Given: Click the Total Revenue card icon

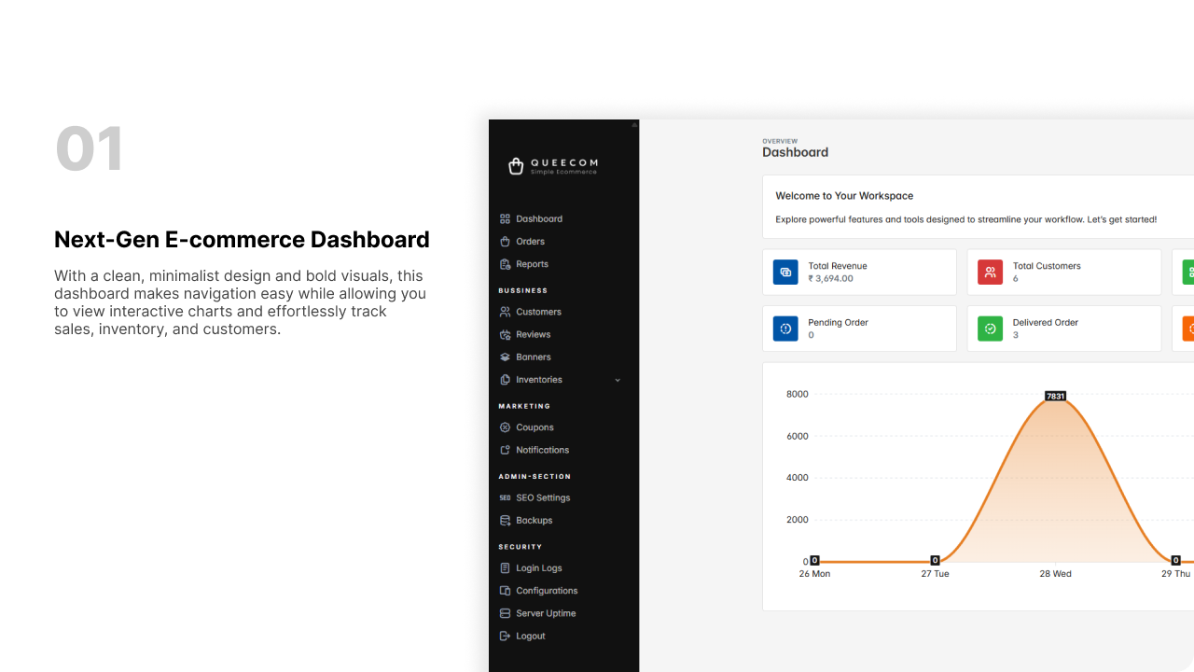Looking at the screenshot, I should coord(785,272).
